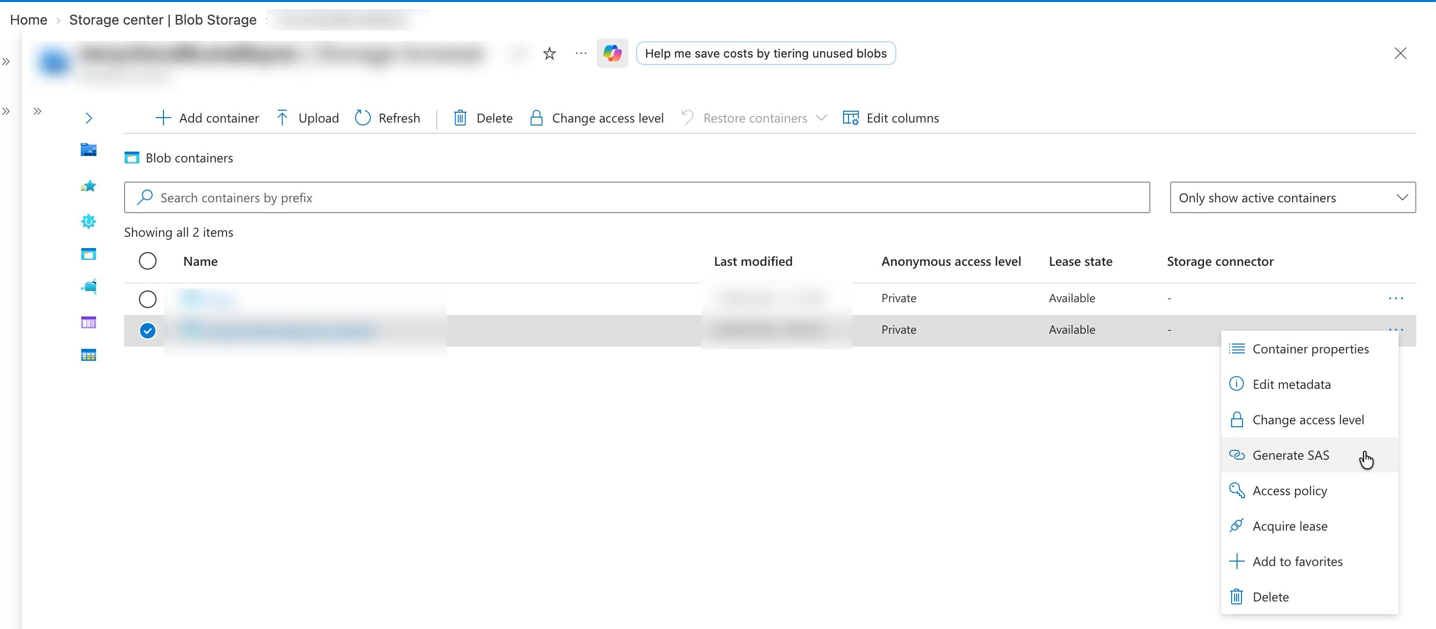Viewport: 1436px width, 629px height.
Task: Choose Acquire lease from the context menu
Action: click(1309, 526)
